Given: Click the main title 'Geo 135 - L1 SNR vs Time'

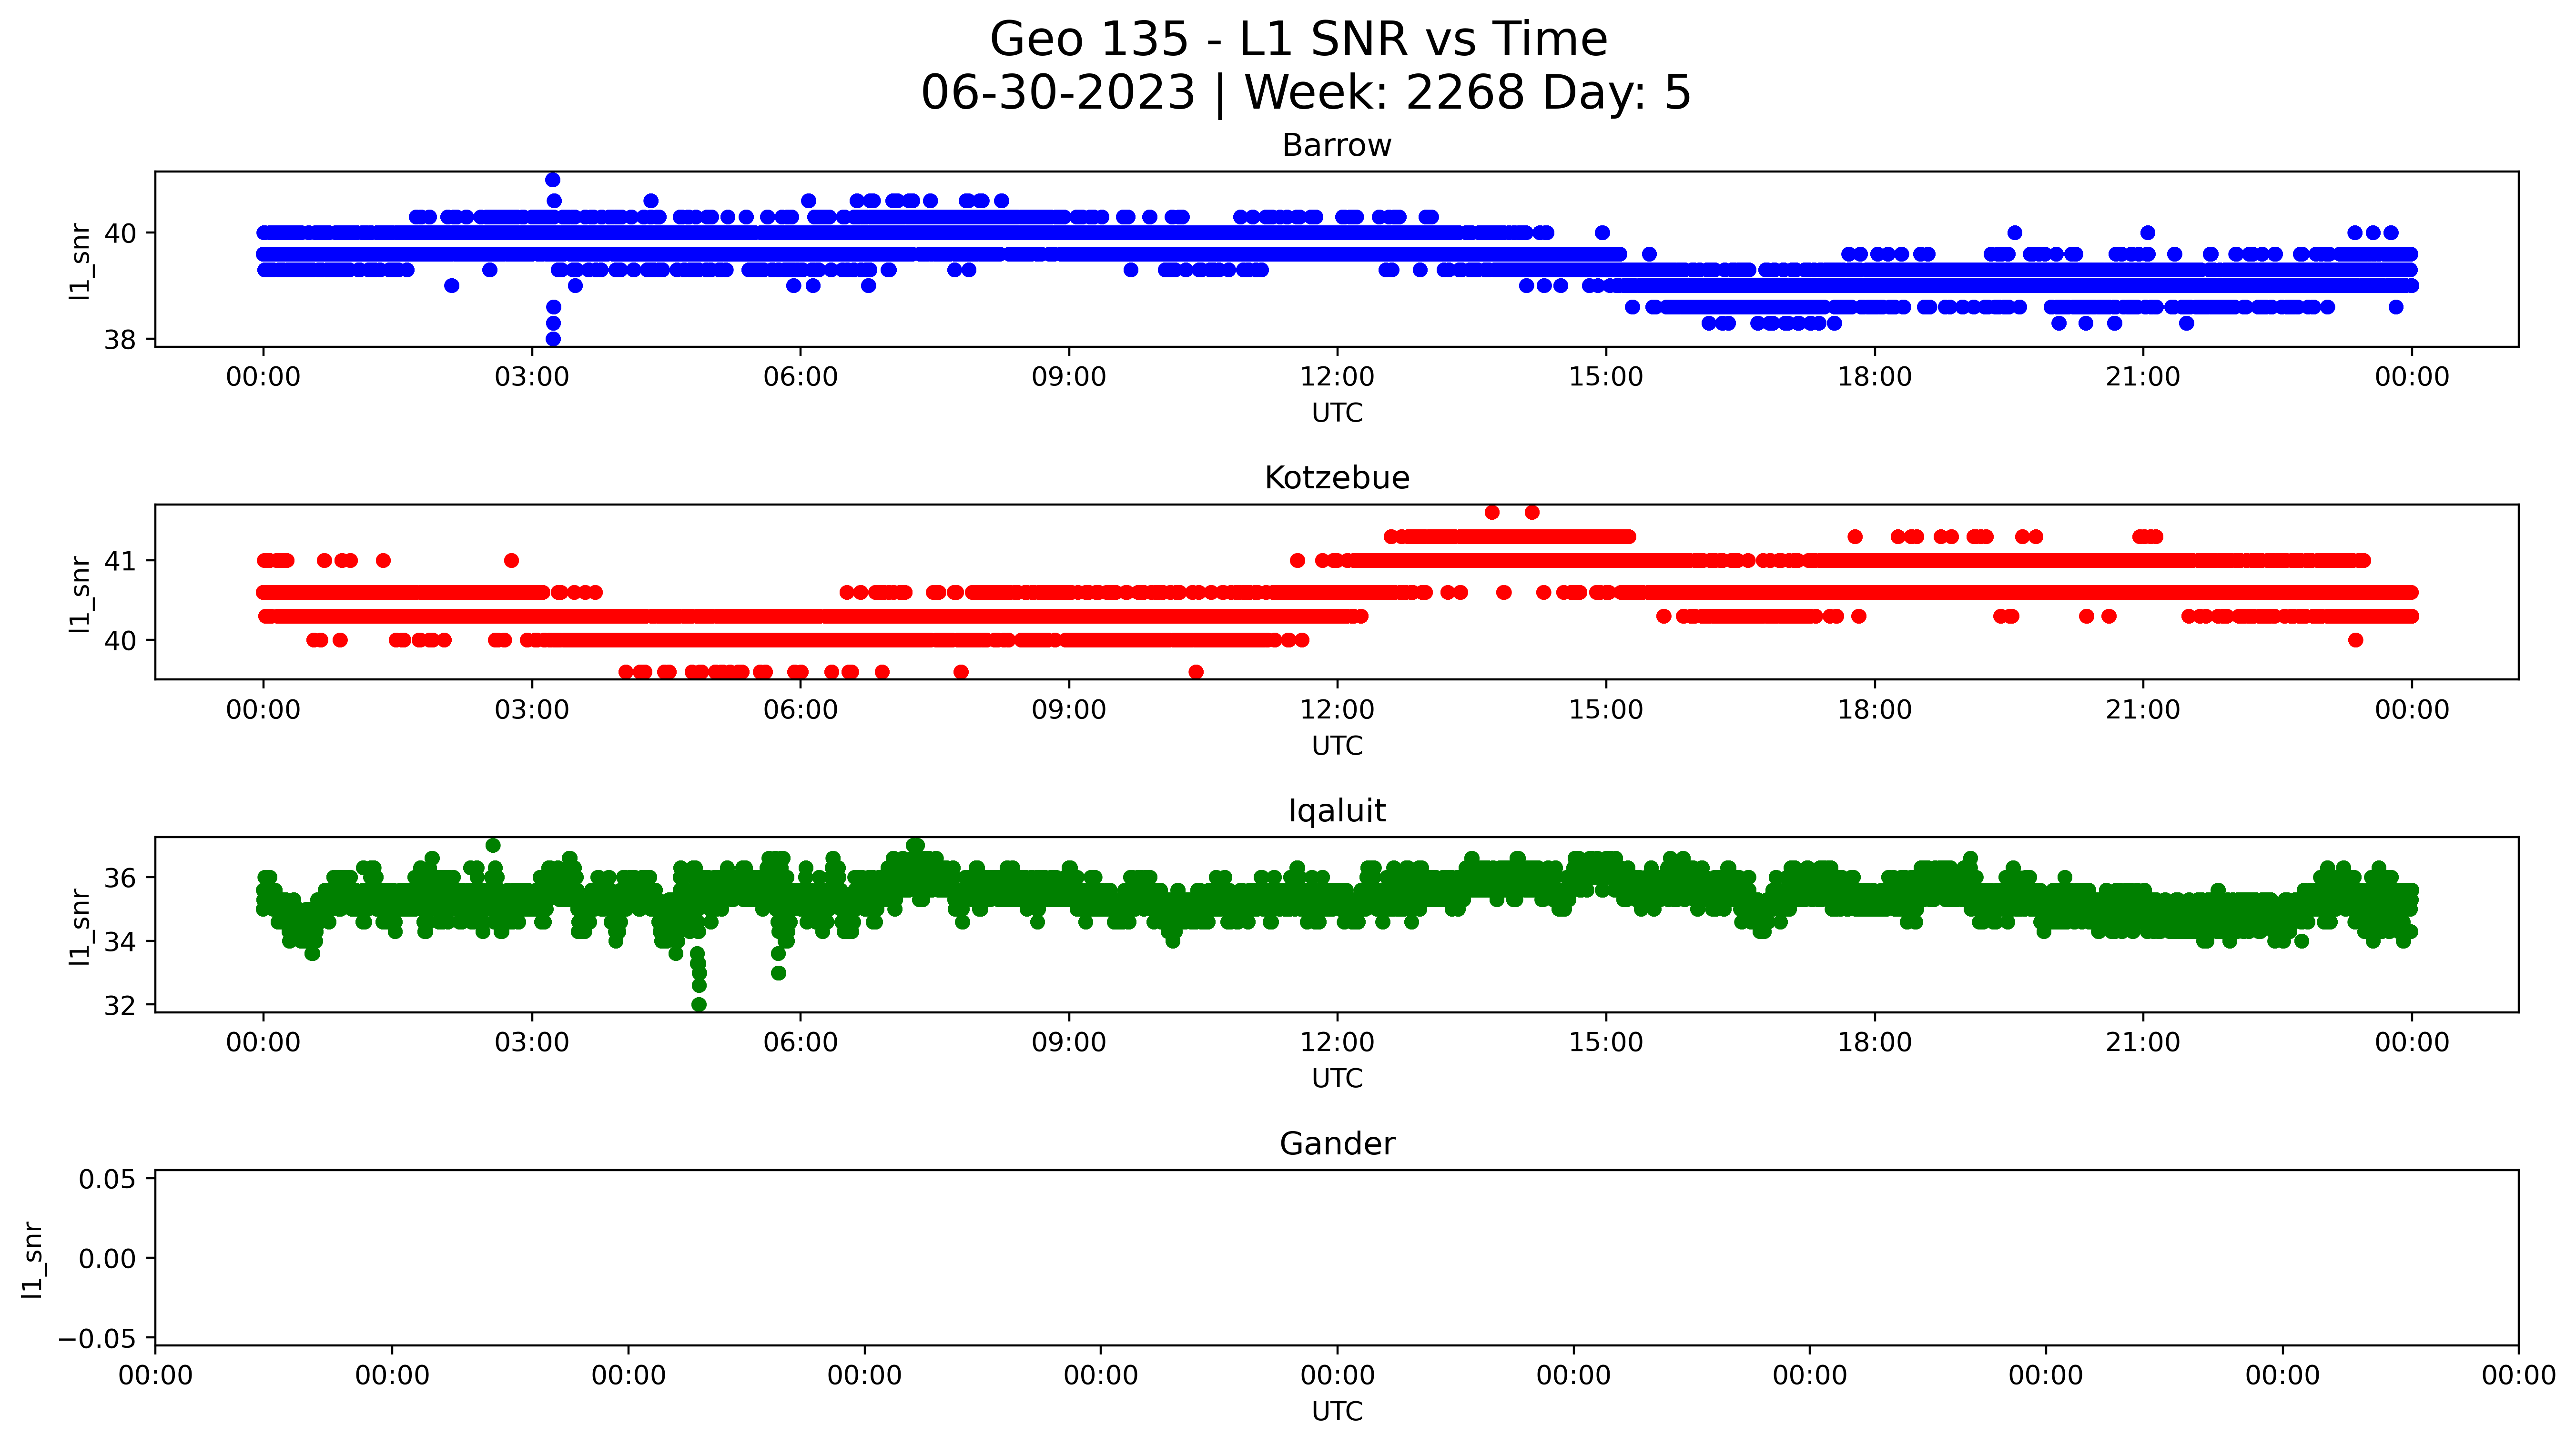Looking at the screenshot, I should tap(1298, 40).
